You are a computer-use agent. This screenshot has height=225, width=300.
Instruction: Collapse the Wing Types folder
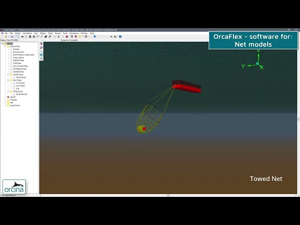tap(8, 91)
